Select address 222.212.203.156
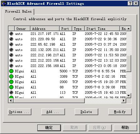The height and width of the screenshot is (134, 140). point(45,60)
